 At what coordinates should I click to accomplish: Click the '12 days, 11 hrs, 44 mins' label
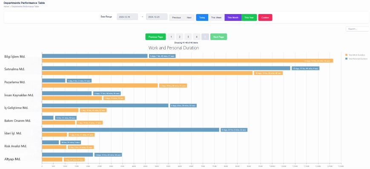pos(306,69)
